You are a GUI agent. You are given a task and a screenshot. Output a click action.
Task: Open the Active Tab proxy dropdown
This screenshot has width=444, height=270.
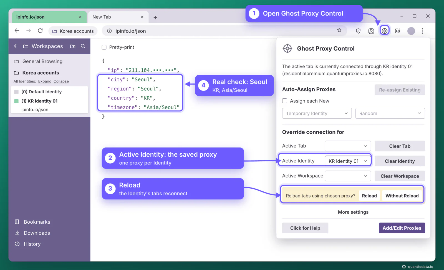348,146
